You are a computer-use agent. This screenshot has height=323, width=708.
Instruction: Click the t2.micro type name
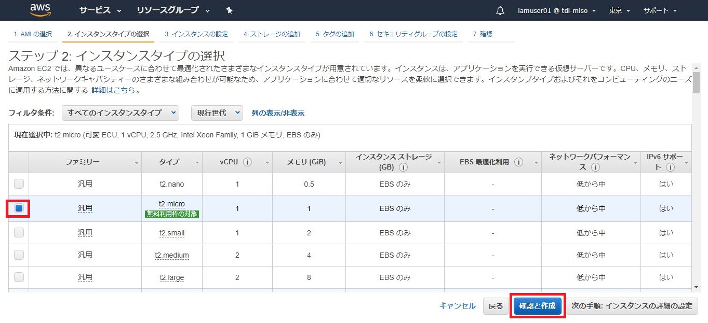(172, 204)
